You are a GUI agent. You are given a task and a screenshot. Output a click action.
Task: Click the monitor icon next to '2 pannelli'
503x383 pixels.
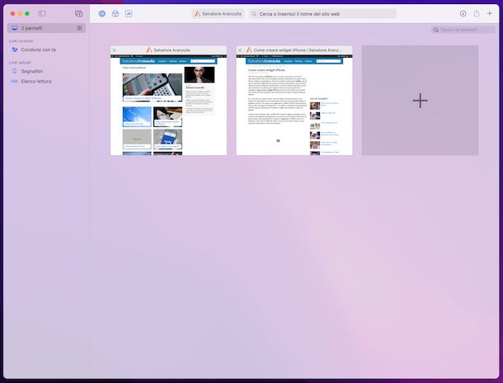(x=15, y=28)
